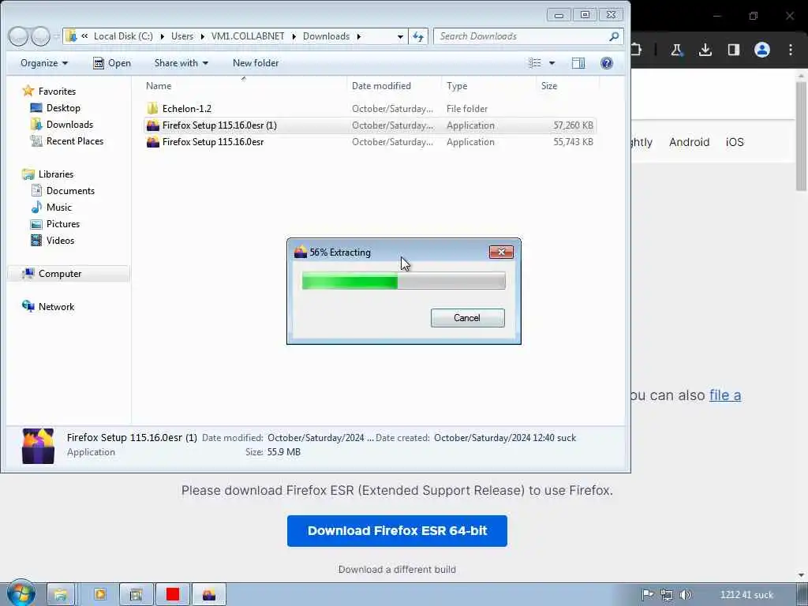Open the Share with dropdown
Image resolution: width=808 pixels, height=606 pixels.
pyautogui.click(x=181, y=63)
